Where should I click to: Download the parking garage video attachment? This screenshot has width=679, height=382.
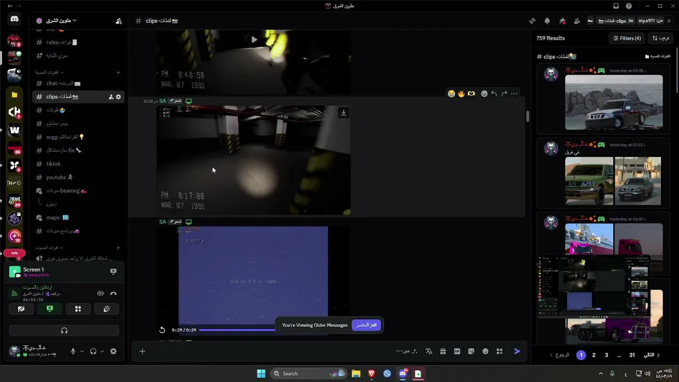tap(344, 112)
